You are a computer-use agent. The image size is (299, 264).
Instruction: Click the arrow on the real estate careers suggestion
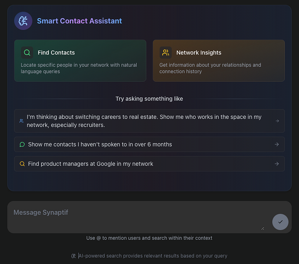click(x=277, y=121)
